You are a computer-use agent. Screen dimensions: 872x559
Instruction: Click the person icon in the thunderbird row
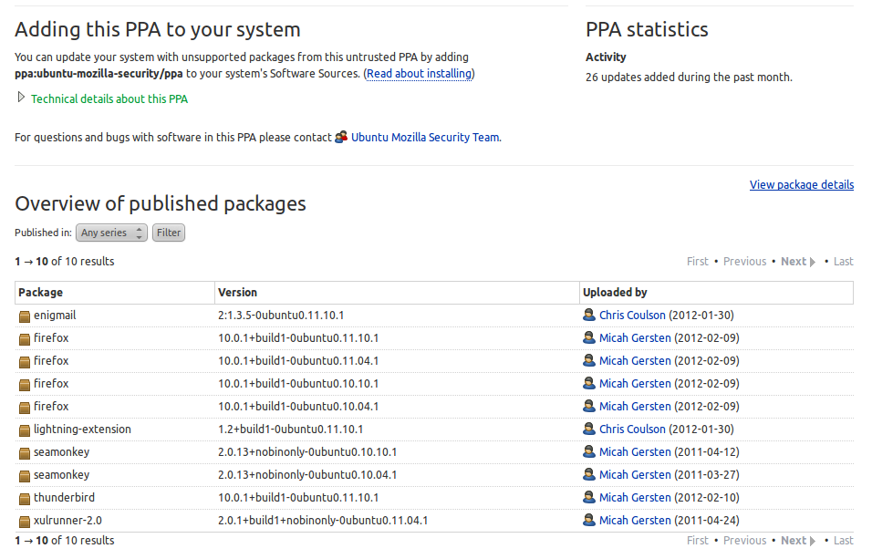[x=589, y=497]
